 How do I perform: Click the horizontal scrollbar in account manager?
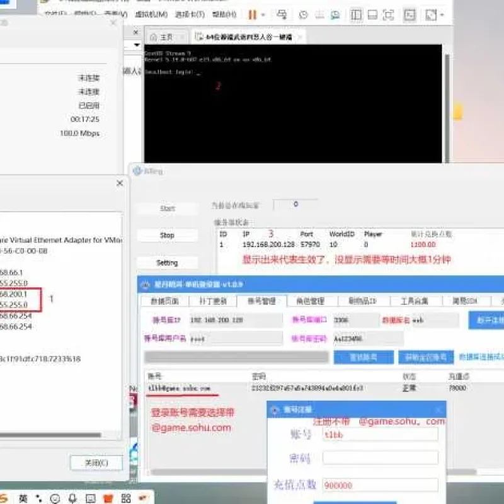(313, 472)
